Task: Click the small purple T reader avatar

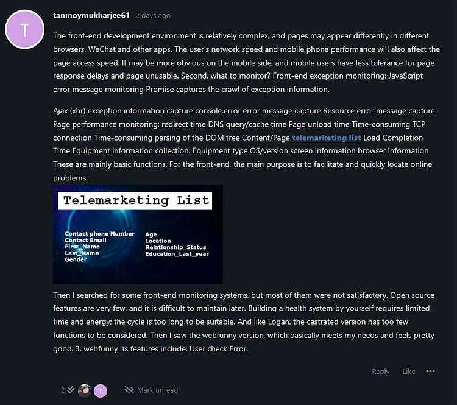Action: coord(101,391)
